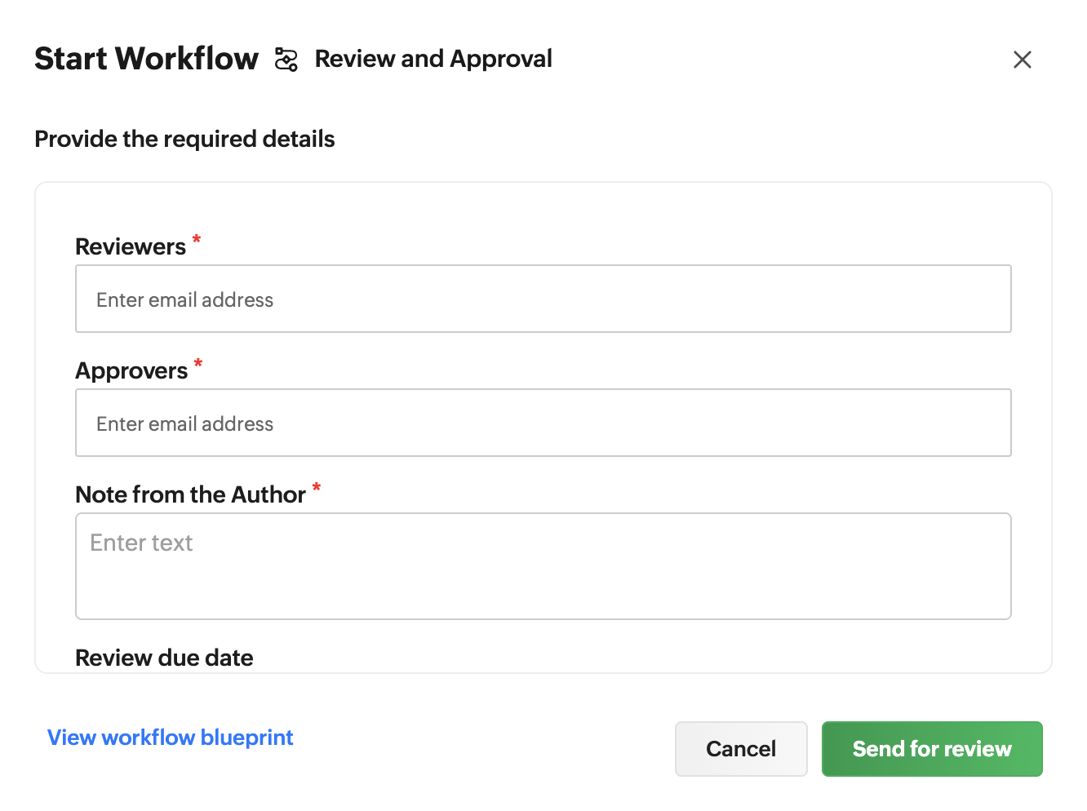Click the workflow icon beside Review and Approval

286,60
